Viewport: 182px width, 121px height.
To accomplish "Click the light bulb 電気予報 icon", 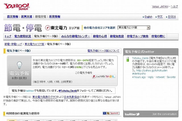I will click(19, 65).
